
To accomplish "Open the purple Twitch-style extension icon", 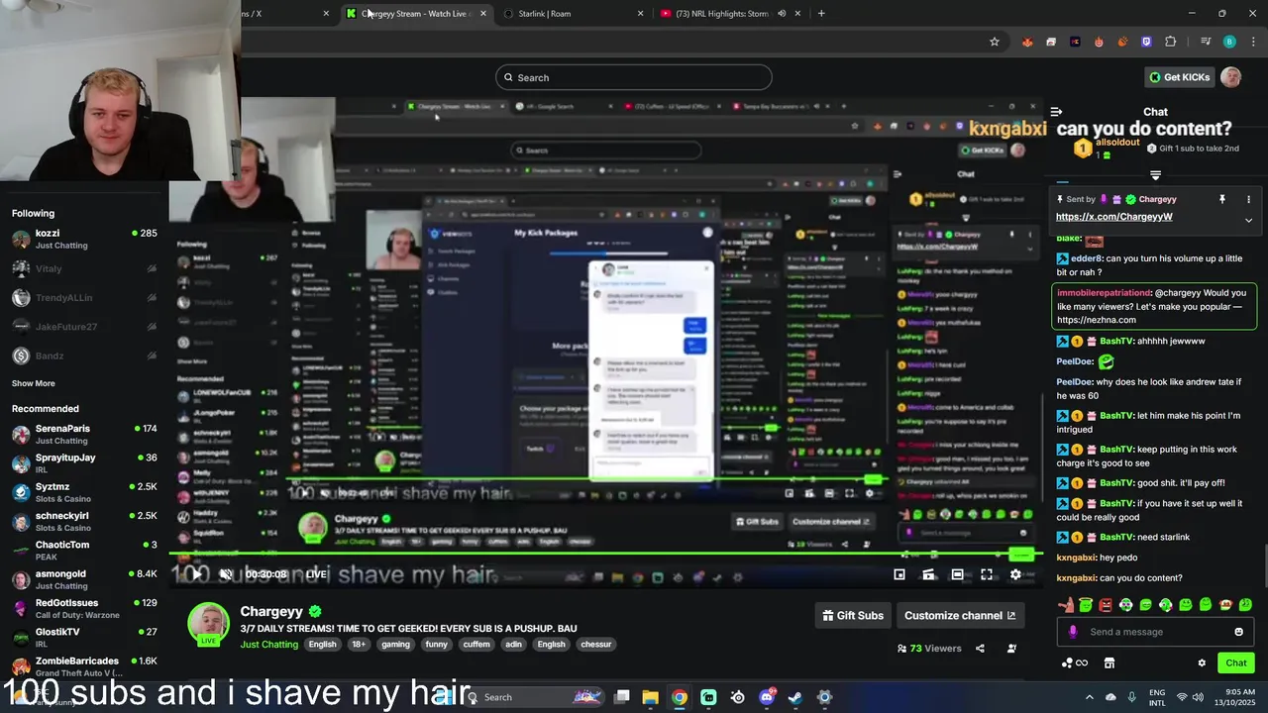I will tap(1147, 42).
